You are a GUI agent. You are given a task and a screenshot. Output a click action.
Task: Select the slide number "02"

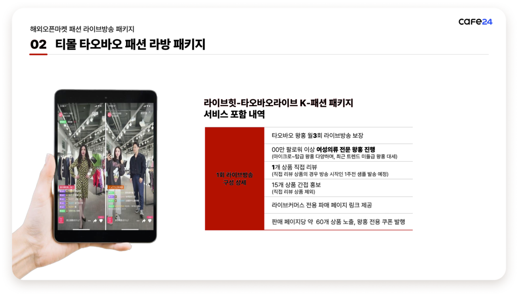coord(38,44)
